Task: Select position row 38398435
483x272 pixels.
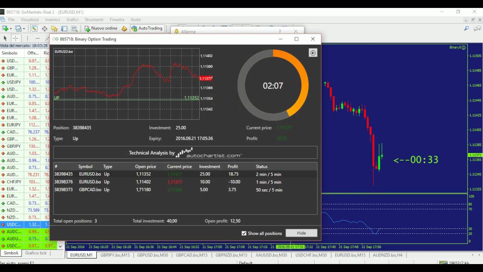Action: [x=185, y=174]
